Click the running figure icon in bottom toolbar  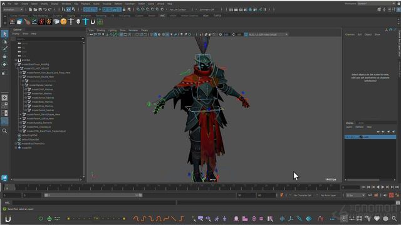click(217, 219)
